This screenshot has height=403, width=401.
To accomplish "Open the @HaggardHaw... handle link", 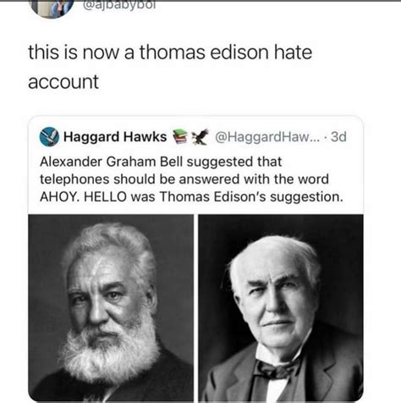I will 267,137.
